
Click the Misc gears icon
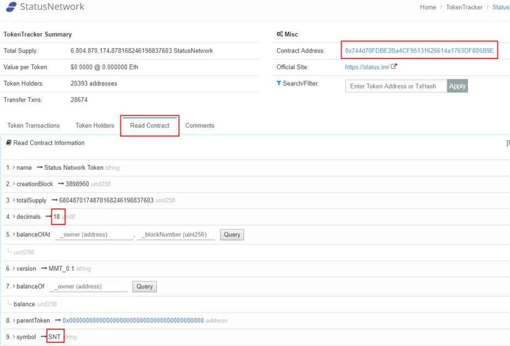point(280,34)
